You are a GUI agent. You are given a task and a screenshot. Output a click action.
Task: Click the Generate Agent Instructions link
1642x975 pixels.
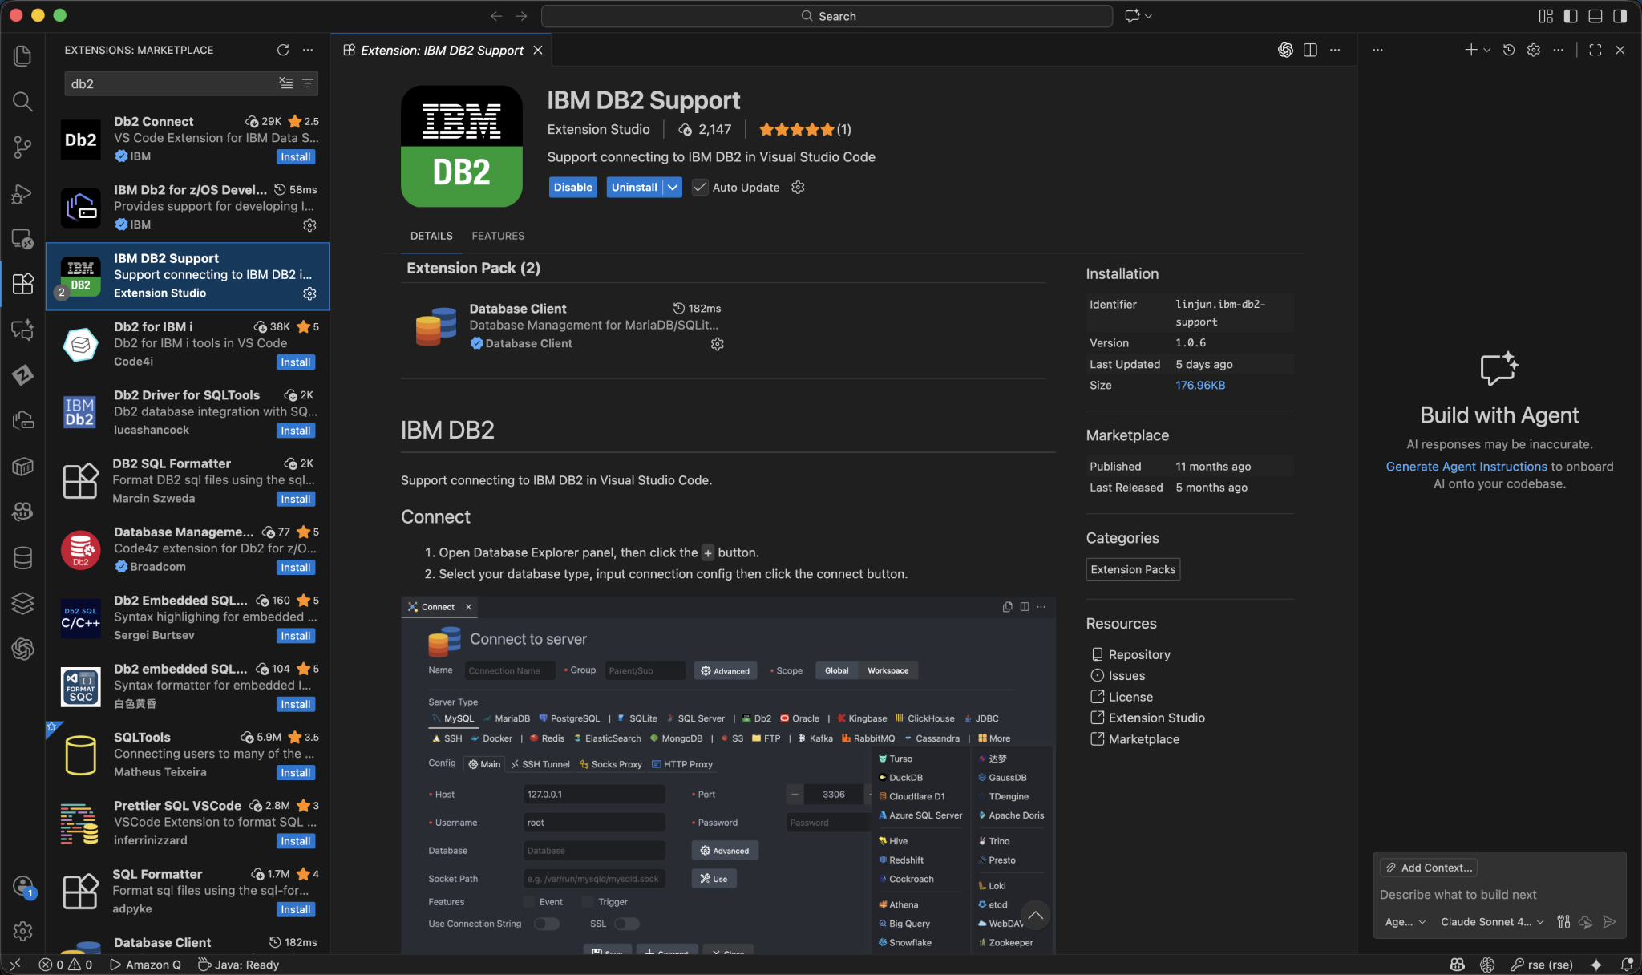[1466, 466]
